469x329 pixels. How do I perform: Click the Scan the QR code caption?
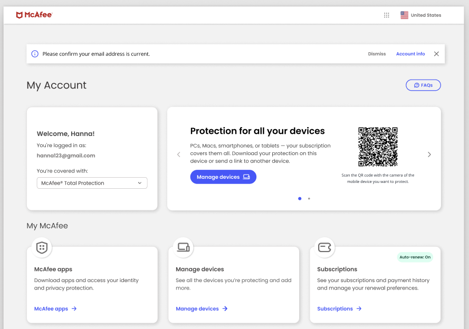[378, 178]
